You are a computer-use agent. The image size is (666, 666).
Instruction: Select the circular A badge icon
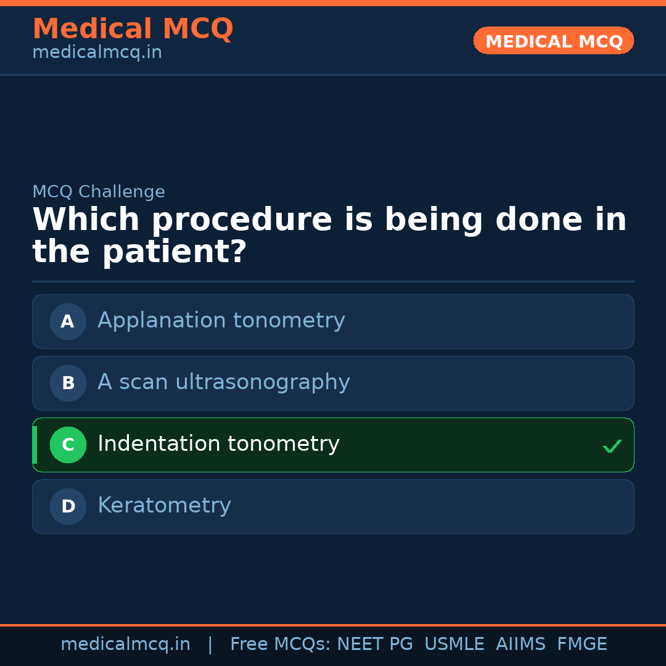point(68,321)
